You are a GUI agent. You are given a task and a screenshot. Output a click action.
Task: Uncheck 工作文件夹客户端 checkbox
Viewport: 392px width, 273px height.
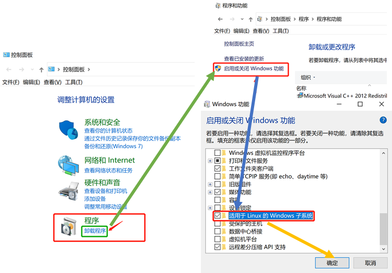click(x=217, y=169)
